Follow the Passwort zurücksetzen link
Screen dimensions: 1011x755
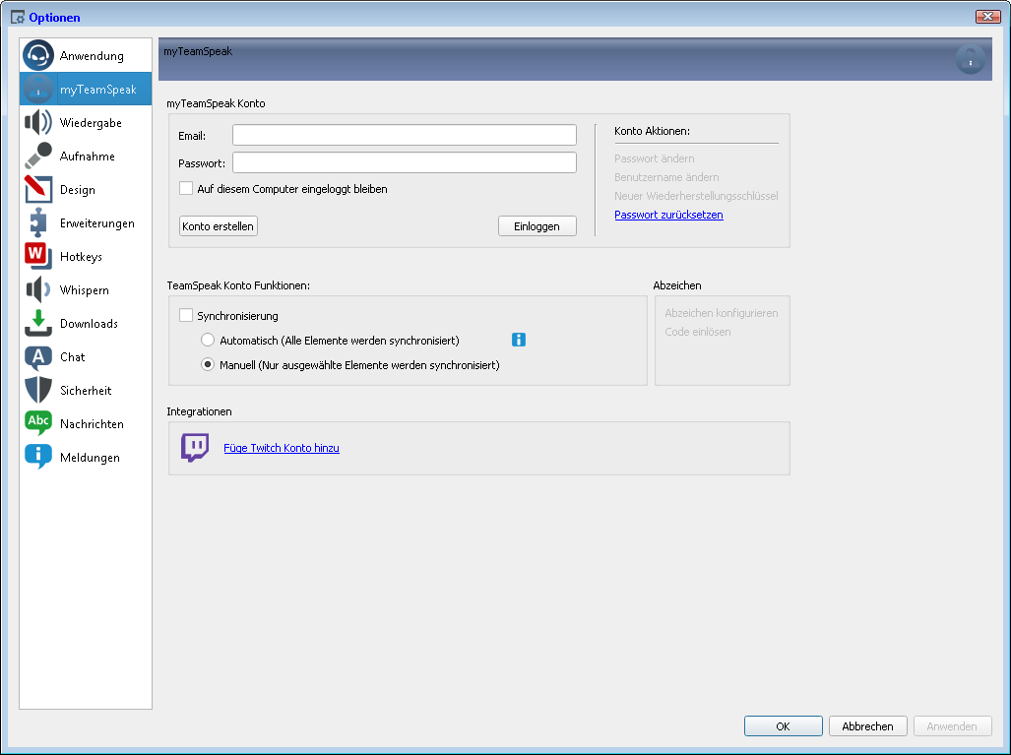pos(668,215)
